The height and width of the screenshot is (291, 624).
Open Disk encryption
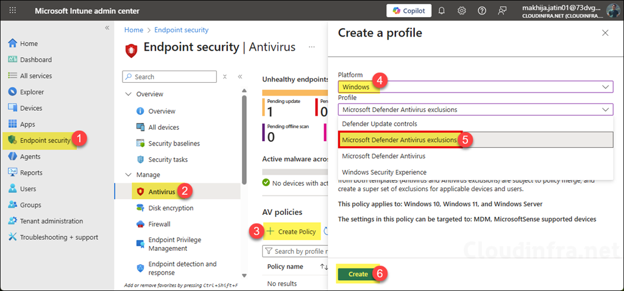tap(171, 208)
